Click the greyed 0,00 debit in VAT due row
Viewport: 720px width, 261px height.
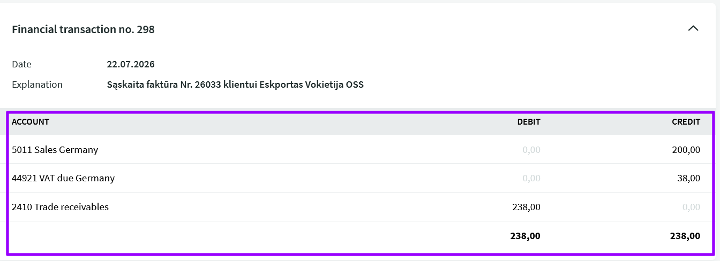531,179
